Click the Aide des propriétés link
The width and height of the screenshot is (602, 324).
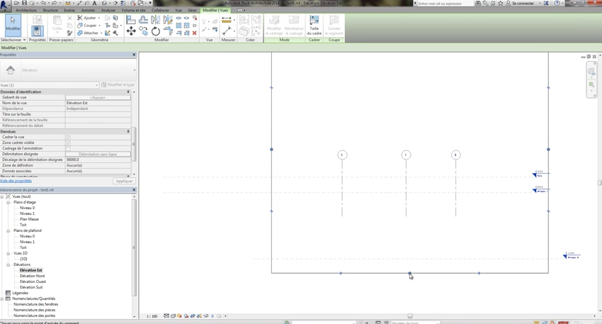(x=16, y=181)
